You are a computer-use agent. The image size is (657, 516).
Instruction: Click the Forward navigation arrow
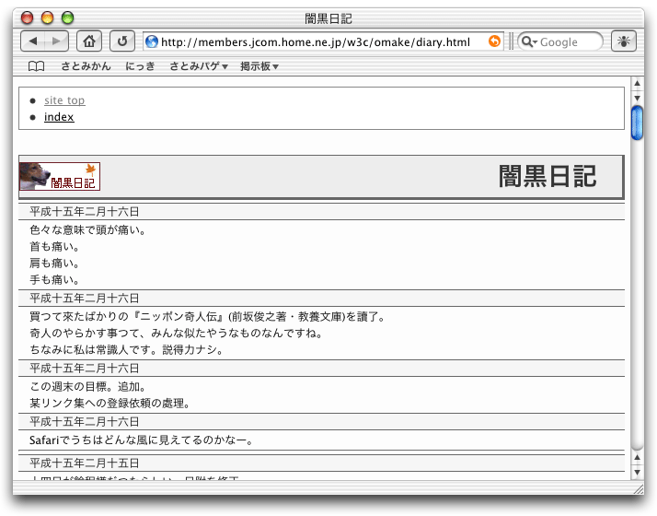pyautogui.click(x=57, y=41)
